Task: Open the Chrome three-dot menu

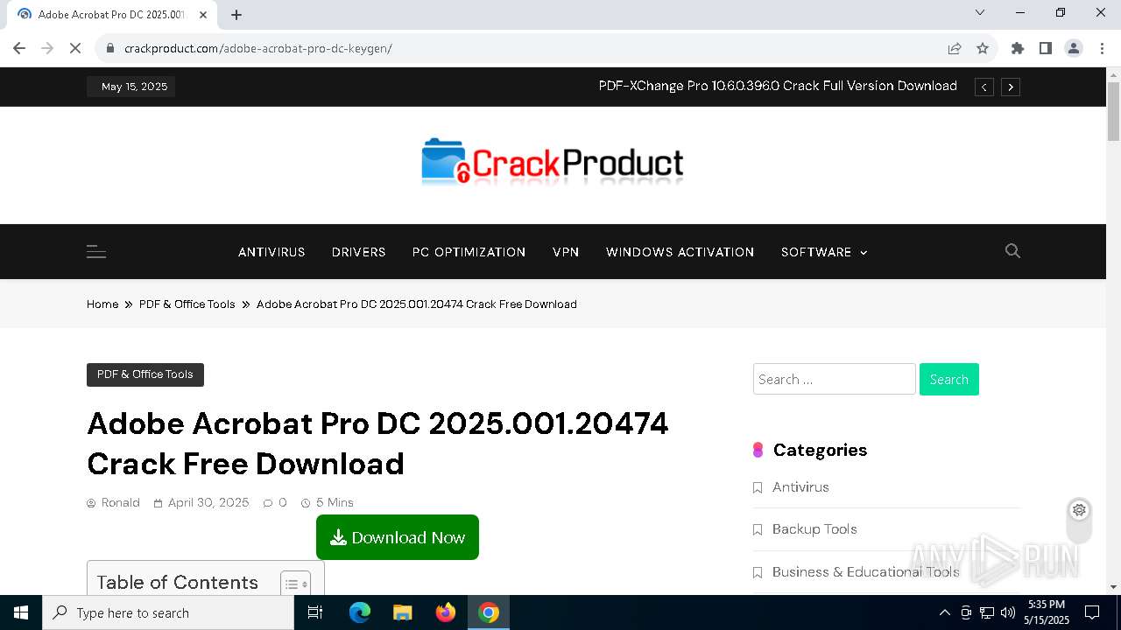Action: click(x=1102, y=48)
